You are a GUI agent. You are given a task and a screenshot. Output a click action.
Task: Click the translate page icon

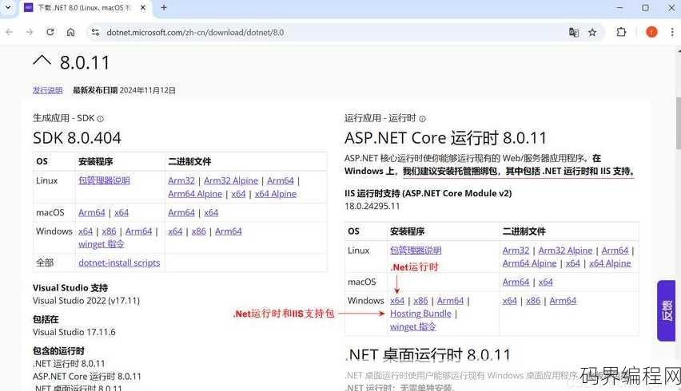(x=573, y=32)
